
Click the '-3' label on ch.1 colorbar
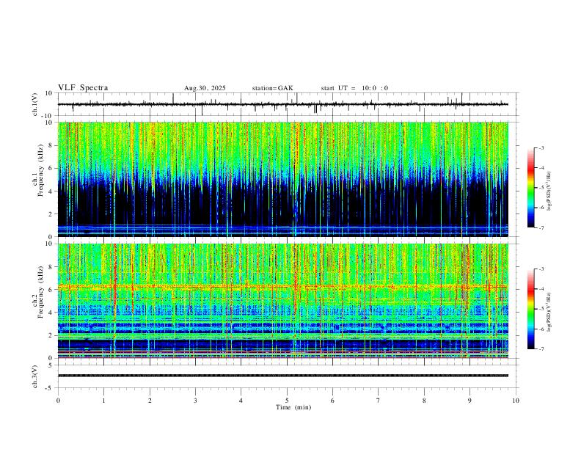(x=541, y=147)
